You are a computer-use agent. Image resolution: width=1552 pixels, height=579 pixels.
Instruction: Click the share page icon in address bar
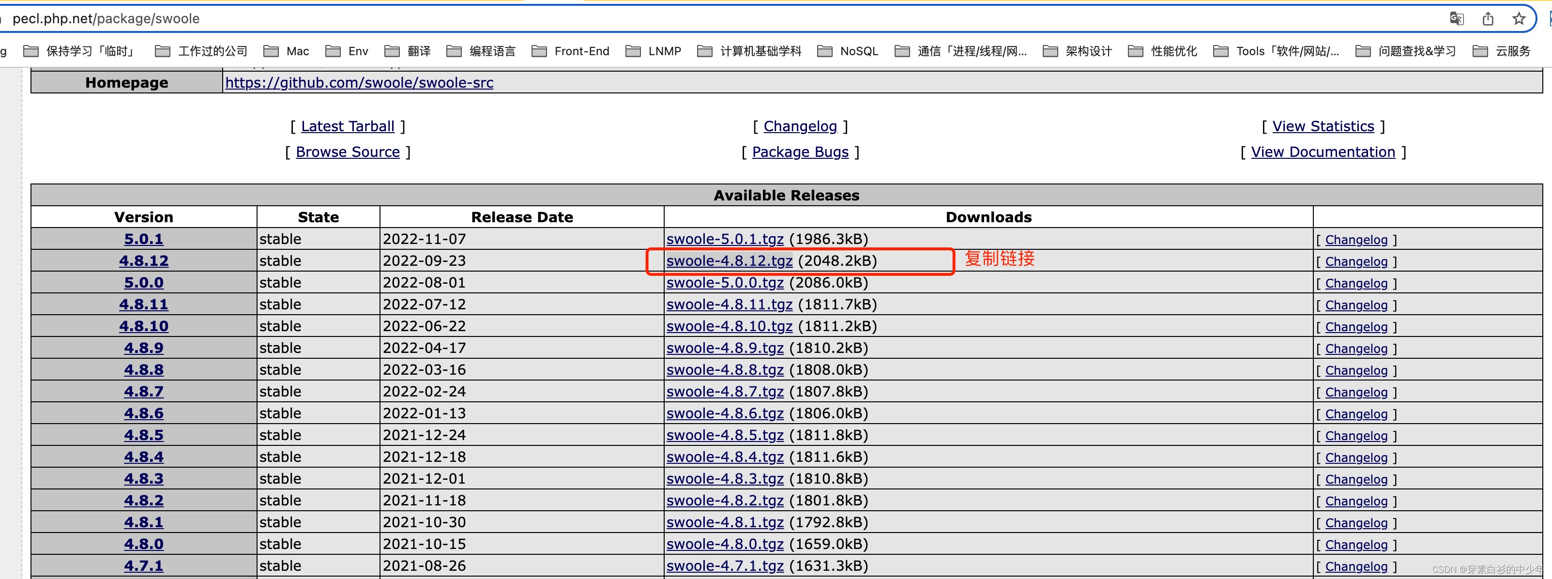[x=1488, y=19]
